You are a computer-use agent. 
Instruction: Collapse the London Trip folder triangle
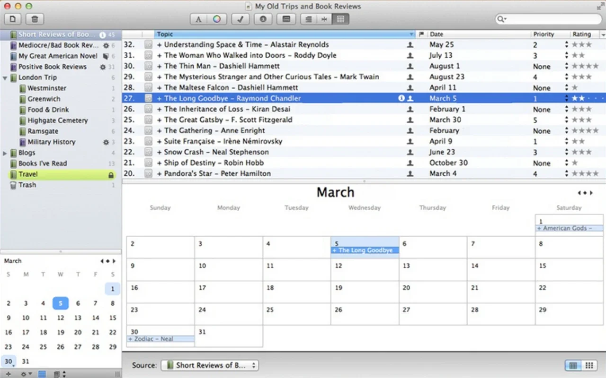(5, 77)
